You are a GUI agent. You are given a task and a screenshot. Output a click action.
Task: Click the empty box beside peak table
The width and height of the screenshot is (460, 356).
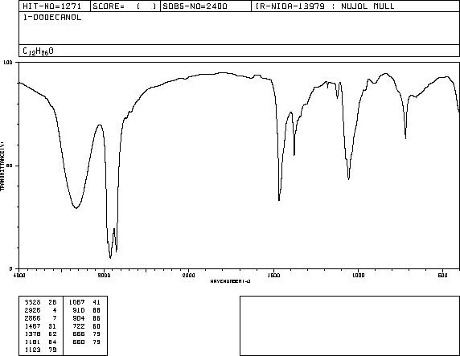click(x=350, y=325)
